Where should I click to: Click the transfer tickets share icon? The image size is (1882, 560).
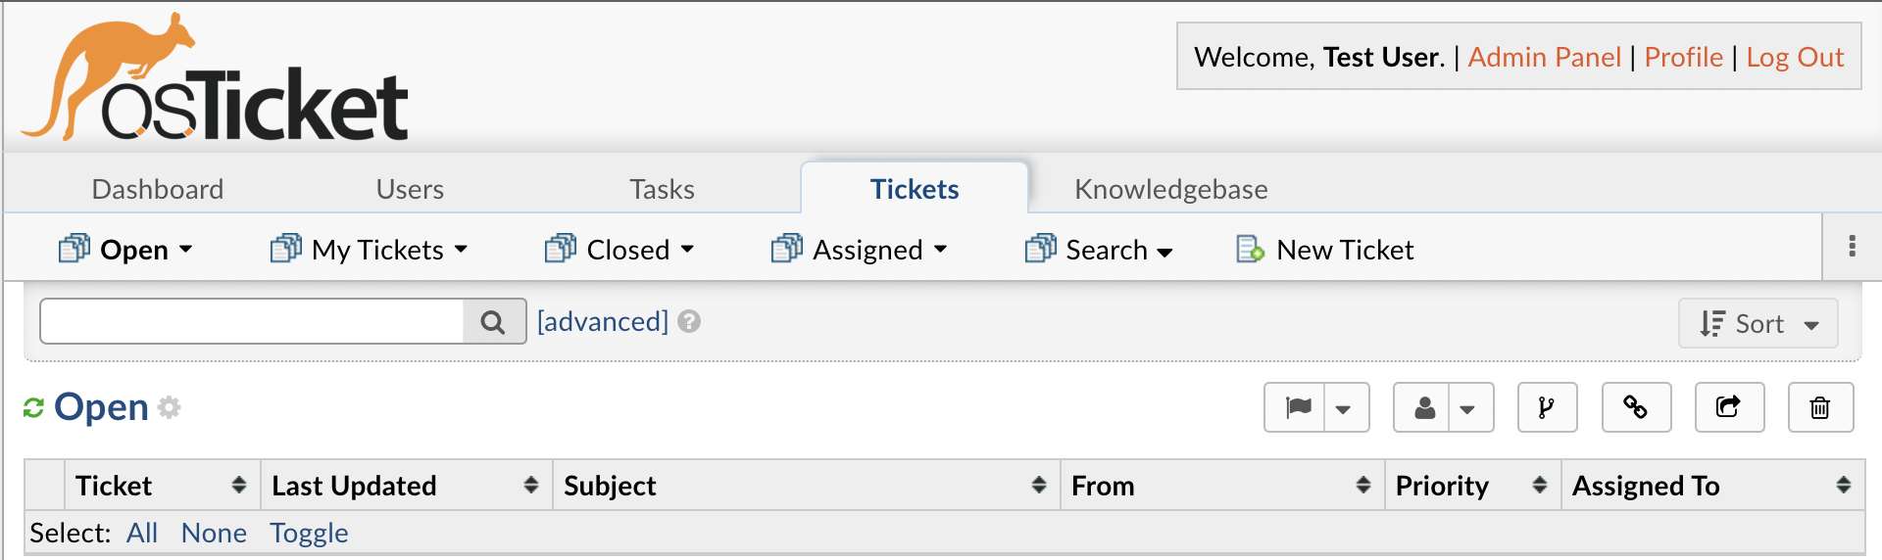(x=1728, y=407)
